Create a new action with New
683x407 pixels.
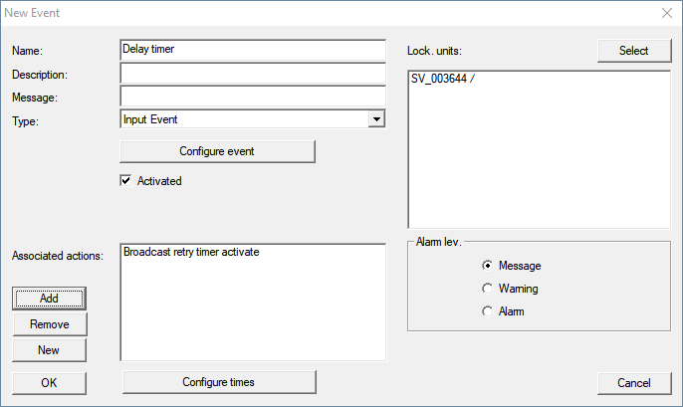point(50,350)
